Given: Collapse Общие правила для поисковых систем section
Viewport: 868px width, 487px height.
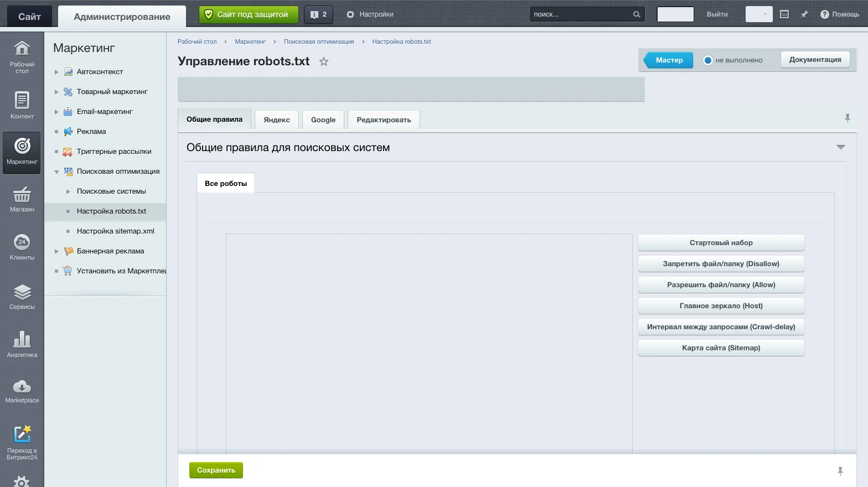Looking at the screenshot, I should (840, 147).
